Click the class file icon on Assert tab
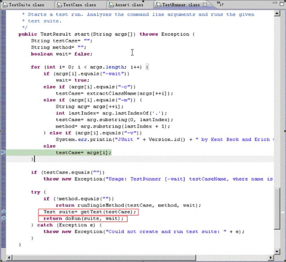Image resolution: width=286 pixels, height=262 pixels. click(111, 5)
